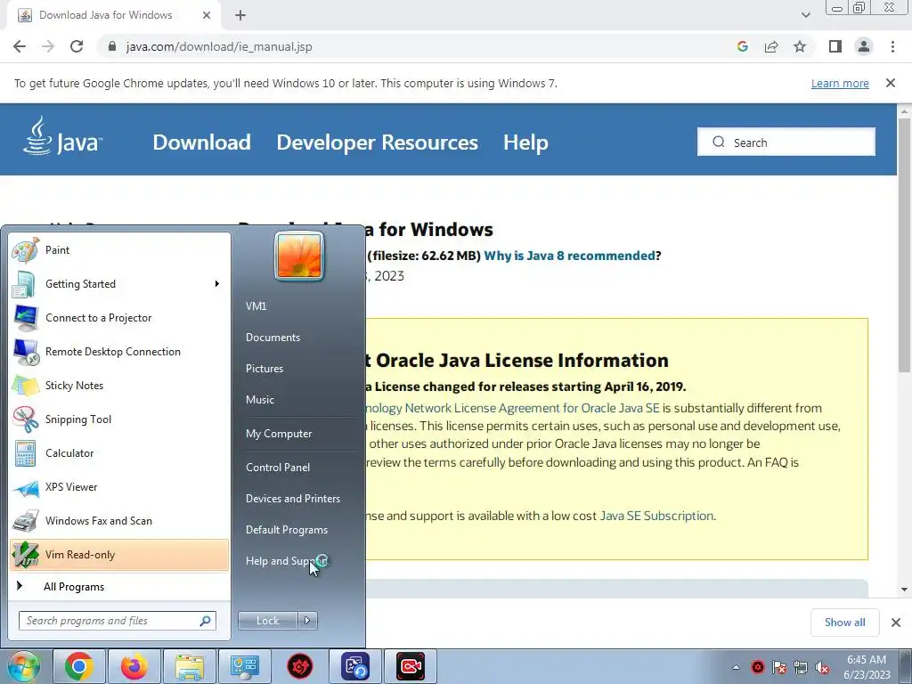This screenshot has height=684, width=912.
Task: Open Paint from the Start menu
Action: tap(119, 250)
